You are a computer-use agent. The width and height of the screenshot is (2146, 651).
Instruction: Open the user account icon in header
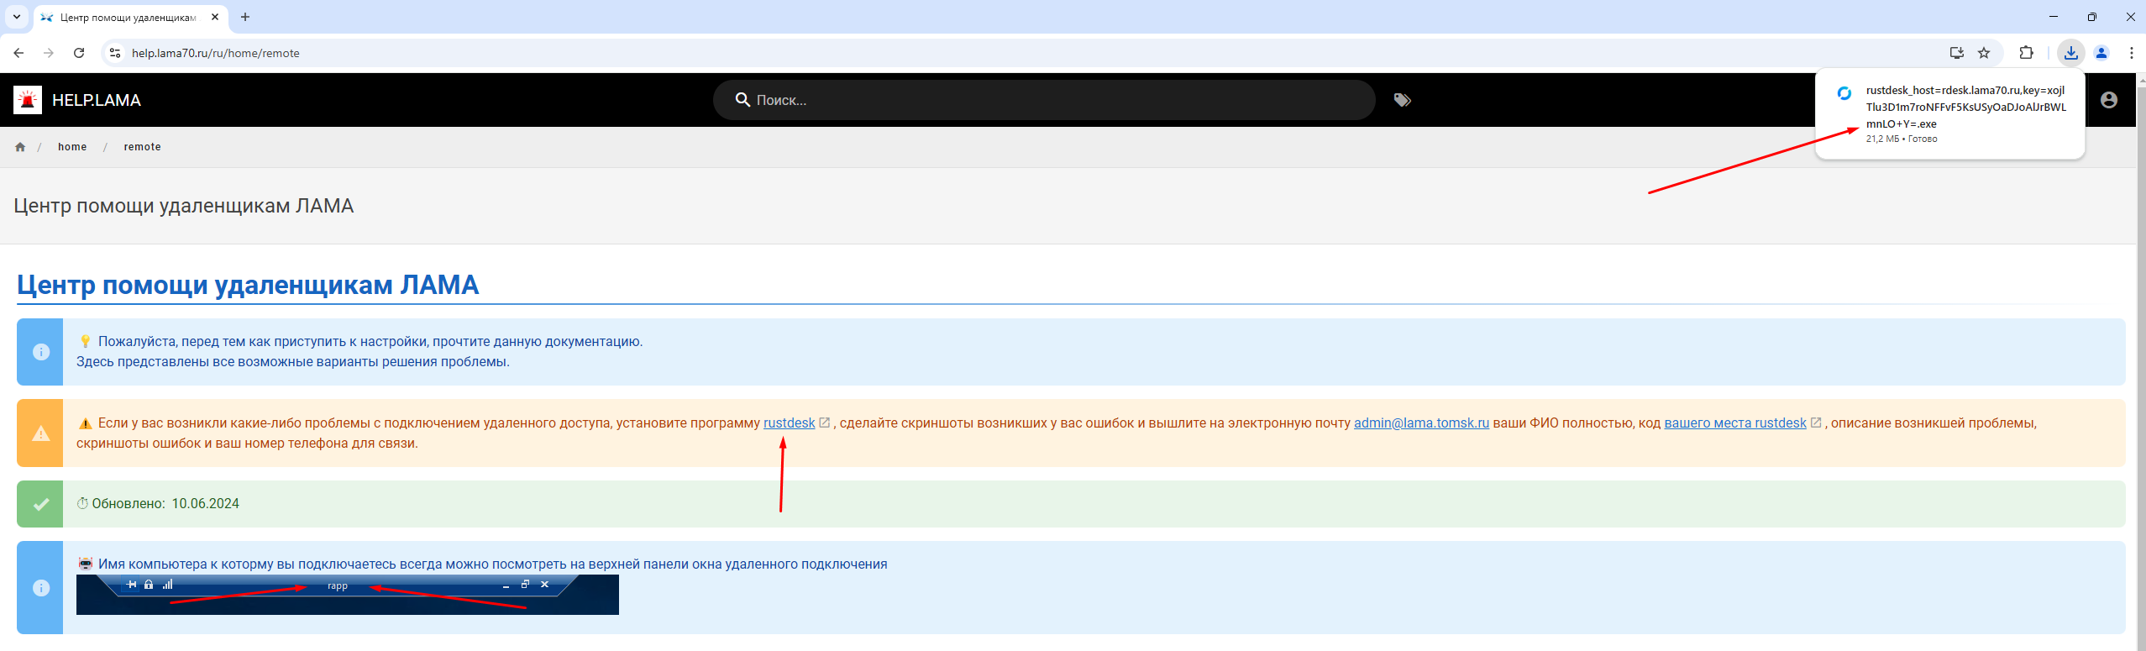[x=2108, y=100]
